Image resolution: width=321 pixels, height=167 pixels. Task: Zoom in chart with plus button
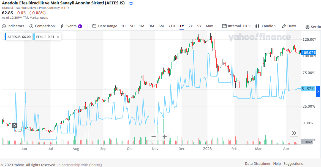point(165,136)
